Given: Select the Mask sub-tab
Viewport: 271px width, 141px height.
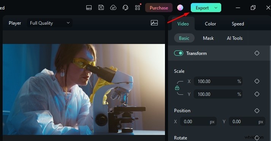Looking at the screenshot, I should (208, 38).
